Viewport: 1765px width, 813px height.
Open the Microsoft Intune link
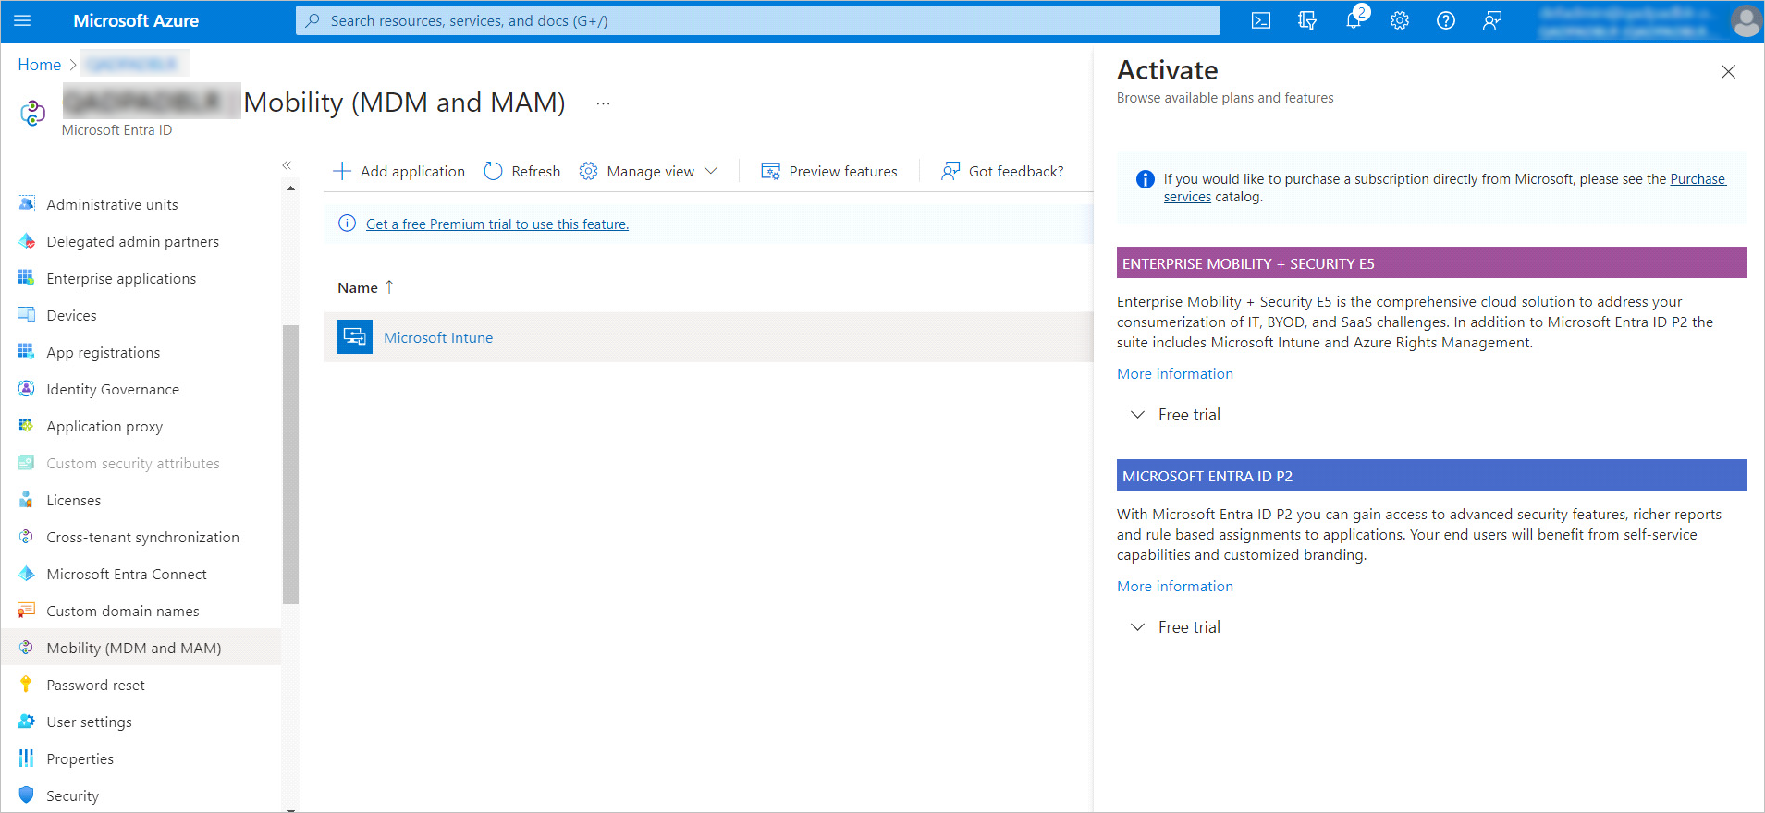(x=438, y=337)
